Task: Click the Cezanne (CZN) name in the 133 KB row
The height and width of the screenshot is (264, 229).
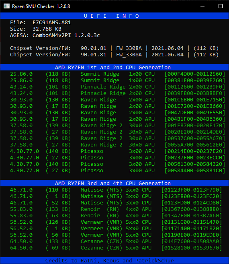Action: (x=101, y=241)
